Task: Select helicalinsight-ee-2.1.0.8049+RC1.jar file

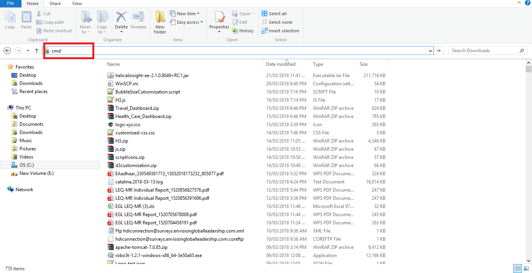Action: coord(152,76)
